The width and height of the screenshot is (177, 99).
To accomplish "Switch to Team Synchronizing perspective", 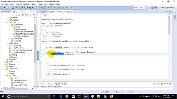I will click(167, 8).
